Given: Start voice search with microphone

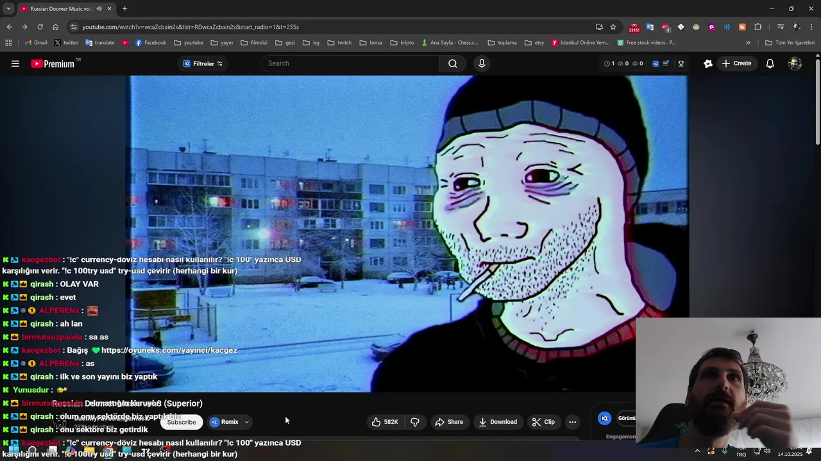Looking at the screenshot, I should click(x=482, y=63).
